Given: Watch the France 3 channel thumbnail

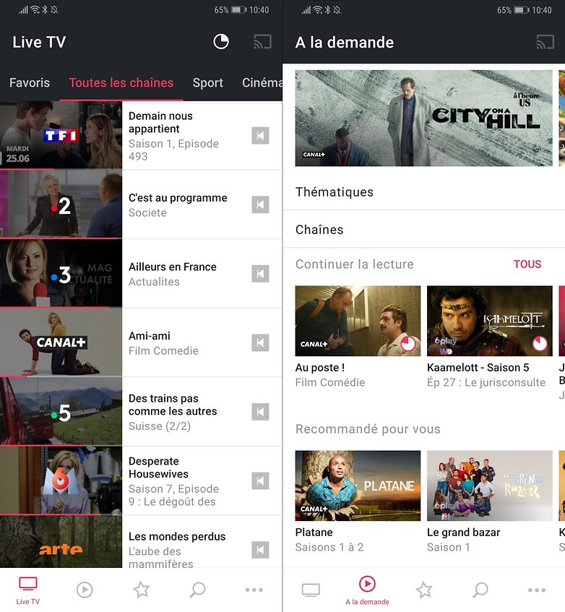Looking at the screenshot, I should pyautogui.click(x=61, y=273).
